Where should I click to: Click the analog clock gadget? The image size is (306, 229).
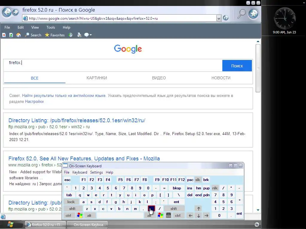point(285,19)
